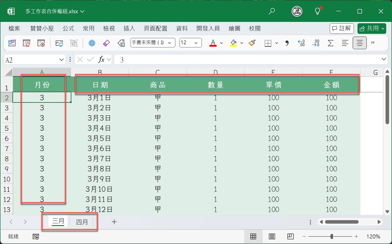Image resolution: width=392 pixels, height=244 pixels.
Task: Click the insert function fx icon
Action: [x=101, y=59]
